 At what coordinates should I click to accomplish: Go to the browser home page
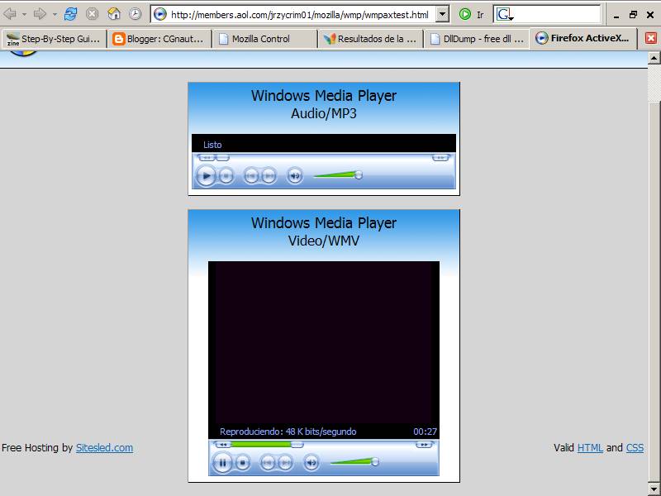pos(114,14)
